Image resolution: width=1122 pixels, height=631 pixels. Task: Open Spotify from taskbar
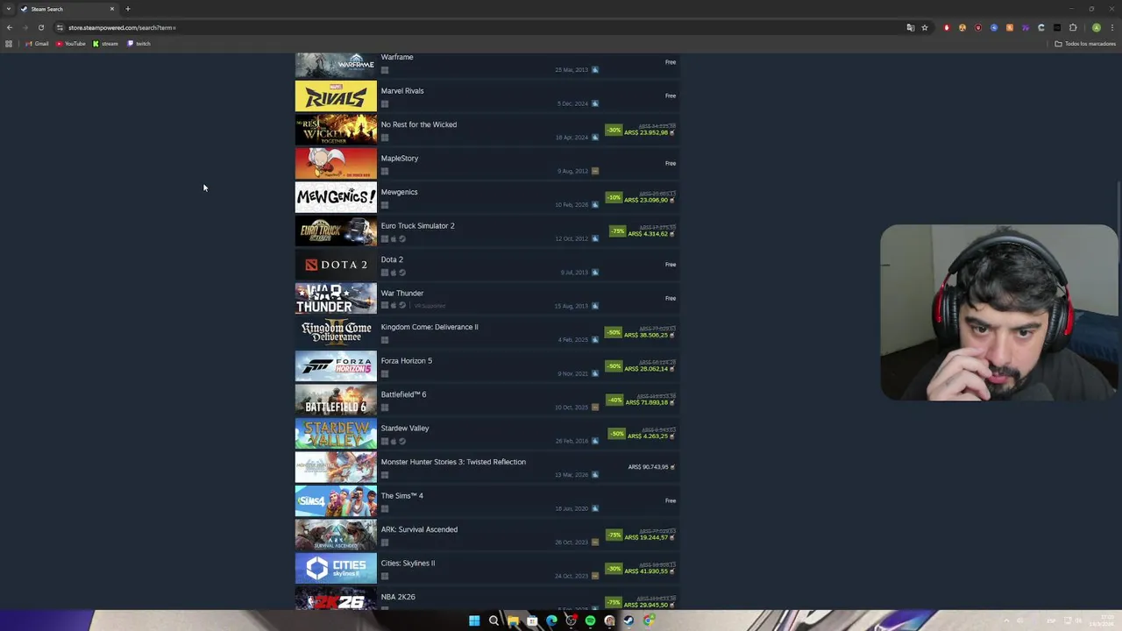pos(590,620)
